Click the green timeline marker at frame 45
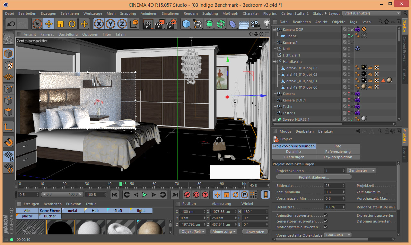Image resolution: width=411 pixels, height=245 pixels. point(121,184)
